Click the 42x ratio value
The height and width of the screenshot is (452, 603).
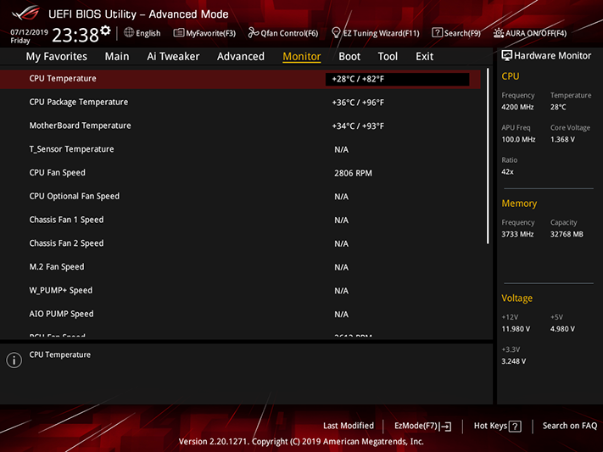[507, 172]
